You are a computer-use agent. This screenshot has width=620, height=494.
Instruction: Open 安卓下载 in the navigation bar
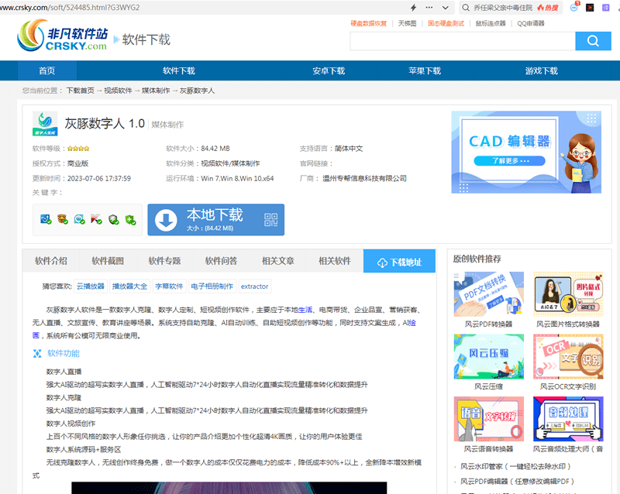pos(329,70)
